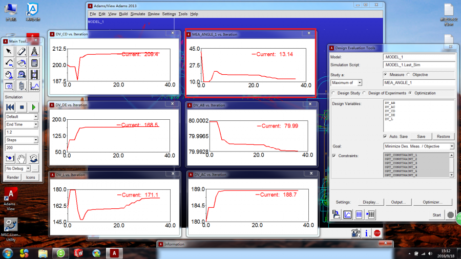Click the static equilibrium icon
Viewport: 461px width, 259px height.
tap(10, 159)
